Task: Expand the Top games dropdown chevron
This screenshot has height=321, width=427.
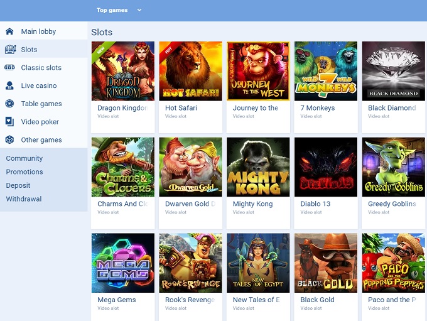Action: [139, 10]
